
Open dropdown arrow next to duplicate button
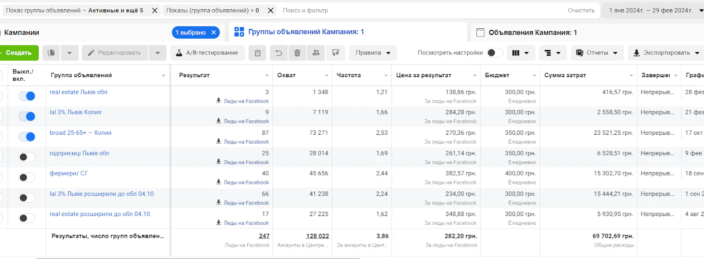pos(70,53)
